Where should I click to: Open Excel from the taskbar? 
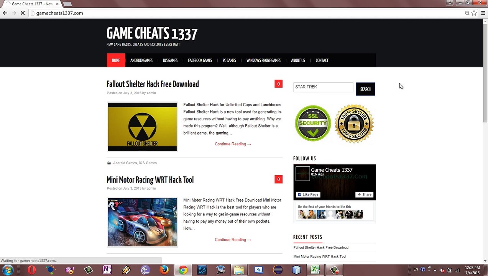(315, 270)
